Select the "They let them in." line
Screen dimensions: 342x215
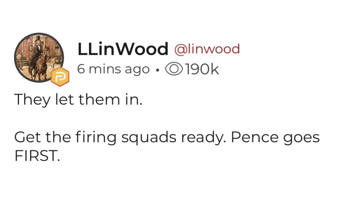click(x=78, y=99)
